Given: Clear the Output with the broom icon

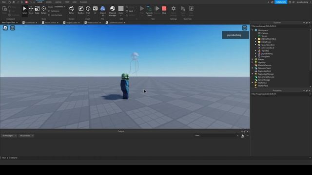Looking at the screenshot, I should click(242, 136).
